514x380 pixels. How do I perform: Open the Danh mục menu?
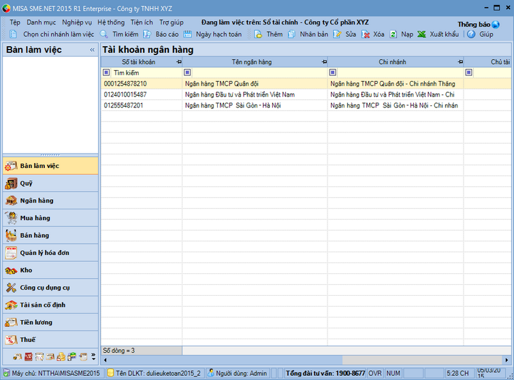[x=42, y=22]
